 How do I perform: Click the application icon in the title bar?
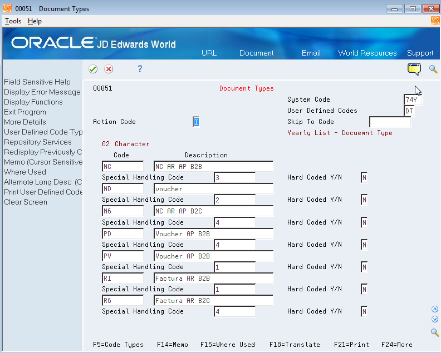point(7,8)
